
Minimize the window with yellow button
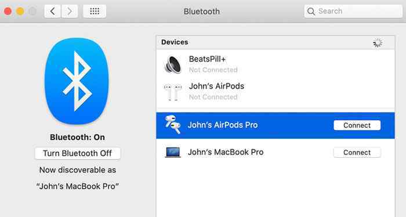(20, 12)
